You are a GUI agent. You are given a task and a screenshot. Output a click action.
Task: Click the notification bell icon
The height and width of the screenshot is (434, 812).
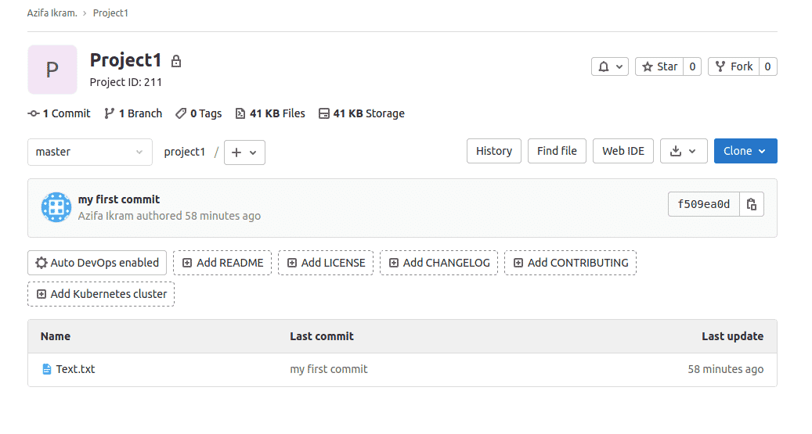click(603, 66)
